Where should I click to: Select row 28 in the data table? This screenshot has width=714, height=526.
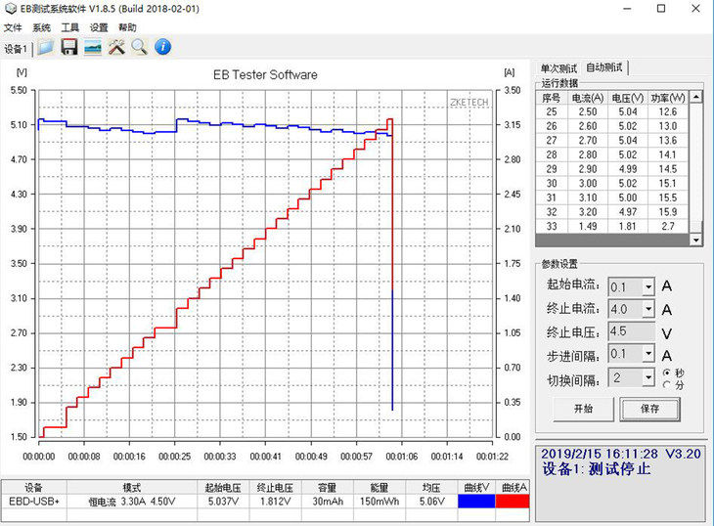pos(613,154)
